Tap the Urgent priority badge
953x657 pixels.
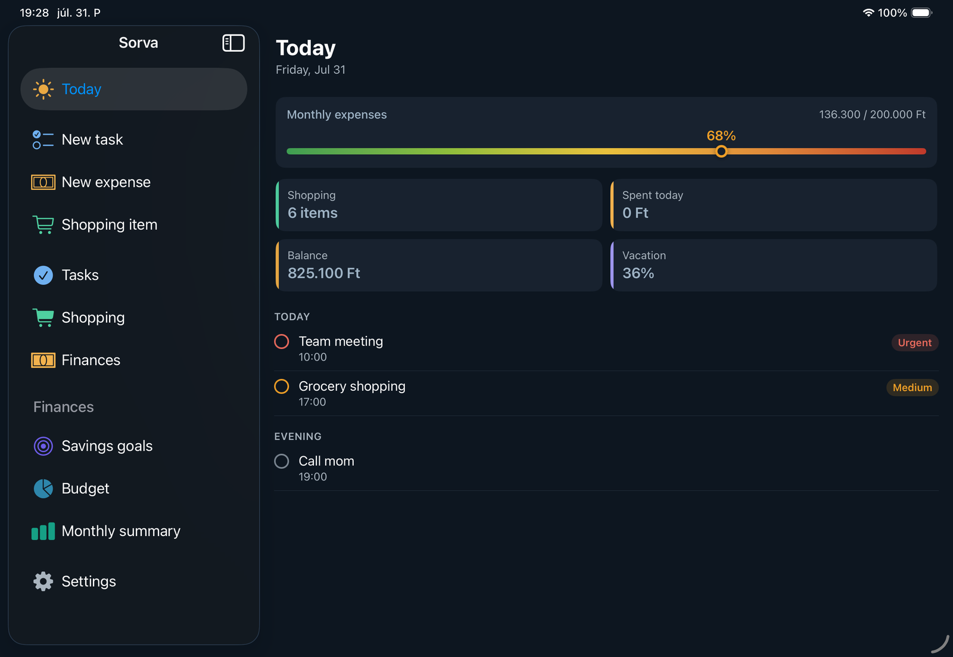tap(914, 342)
